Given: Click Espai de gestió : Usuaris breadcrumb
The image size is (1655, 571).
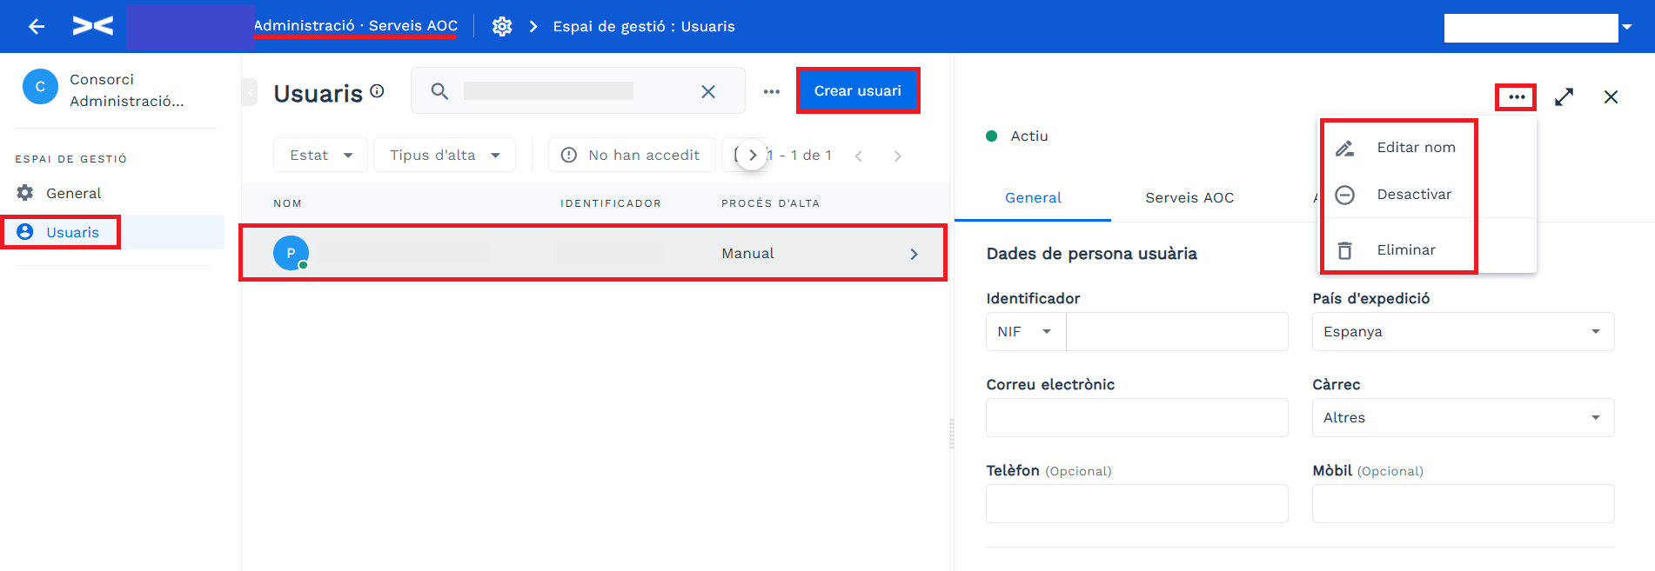Looking at the screenshot, I should [644, 27].
